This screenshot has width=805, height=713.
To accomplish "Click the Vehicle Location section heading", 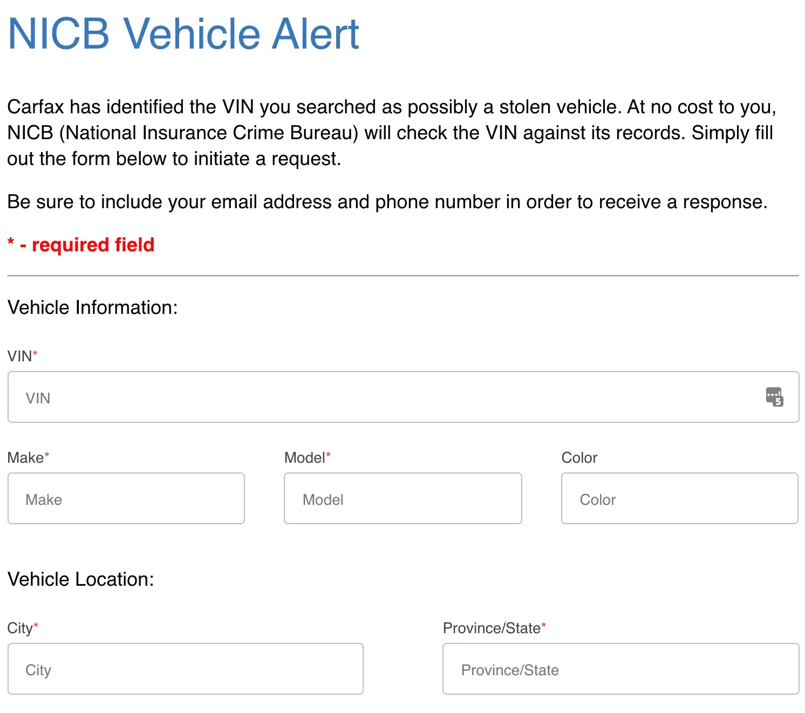I will coord(80,579).
